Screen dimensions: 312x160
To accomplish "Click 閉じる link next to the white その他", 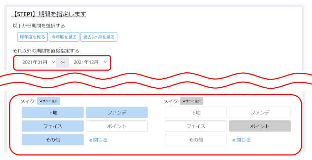I will pyautogui.click(x=242, y=140).
